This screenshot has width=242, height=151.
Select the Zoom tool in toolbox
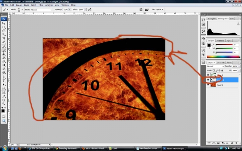[x=4, y=104]
